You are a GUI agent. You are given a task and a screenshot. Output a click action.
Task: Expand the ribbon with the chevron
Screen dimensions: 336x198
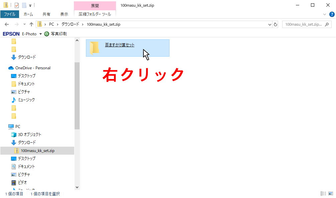tap(324, 14)
